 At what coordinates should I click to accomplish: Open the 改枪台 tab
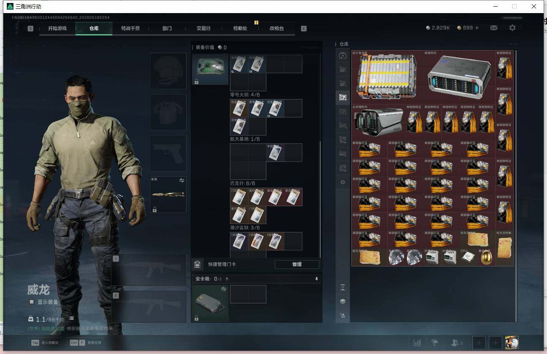pos(277,28)
